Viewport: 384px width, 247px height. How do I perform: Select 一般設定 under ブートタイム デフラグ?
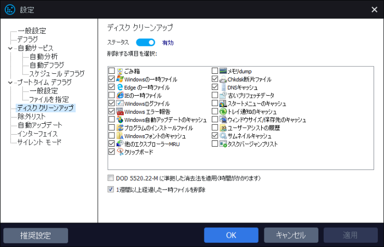(x=44, y=91)
